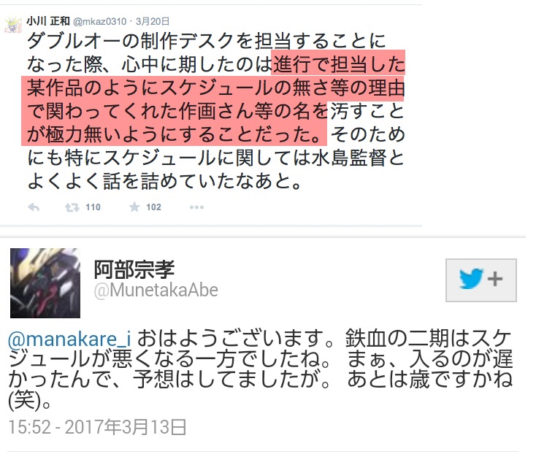Screen dimensions: 555x465
Task: Click the reply arrow icon under first tweet
Action: pos(34,207)
